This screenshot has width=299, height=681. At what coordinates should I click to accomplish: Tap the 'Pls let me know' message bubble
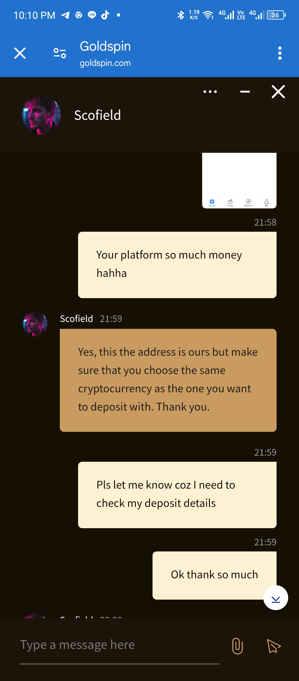click(177, 495)
